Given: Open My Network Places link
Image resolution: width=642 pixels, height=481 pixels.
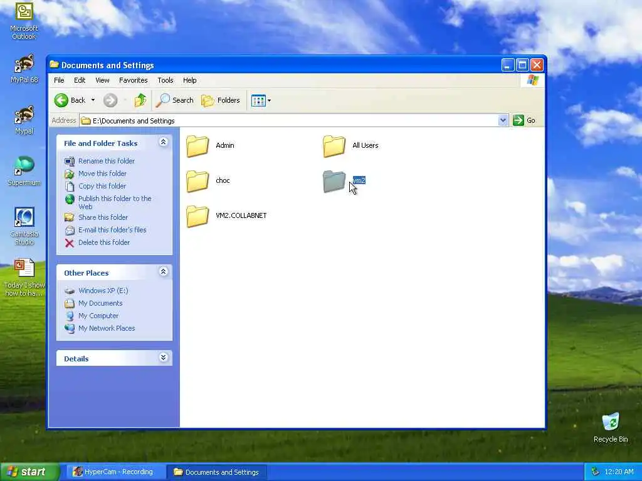Looking at the screenshot, I should click(107, 328).
